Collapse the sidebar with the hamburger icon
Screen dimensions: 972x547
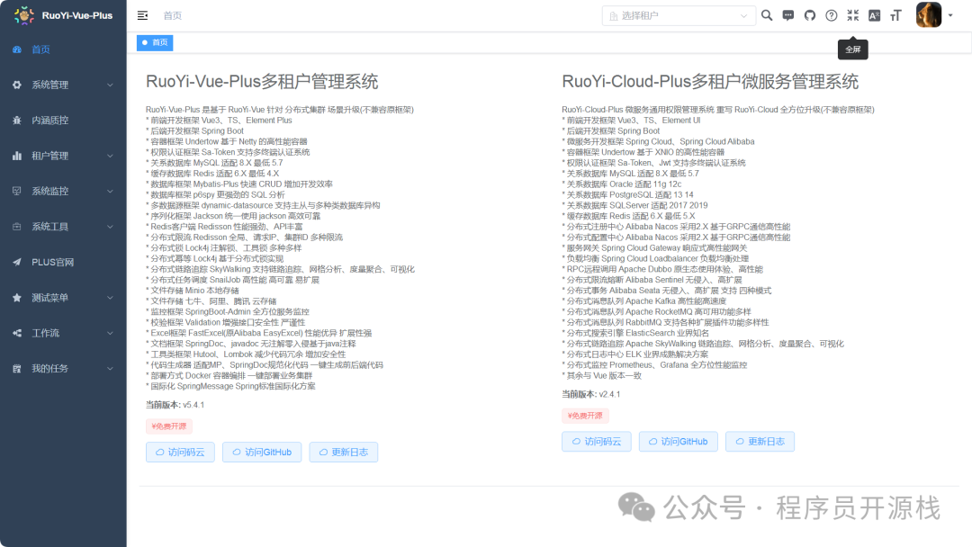tap(142, 15)
